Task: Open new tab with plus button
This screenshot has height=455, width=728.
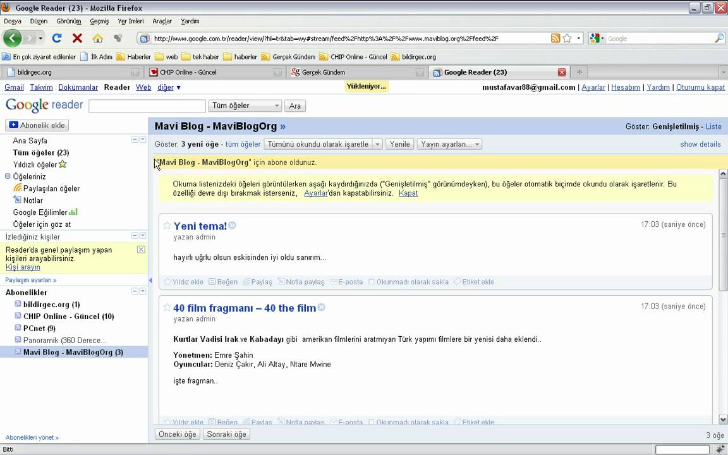Action: [x=579, y=72]
